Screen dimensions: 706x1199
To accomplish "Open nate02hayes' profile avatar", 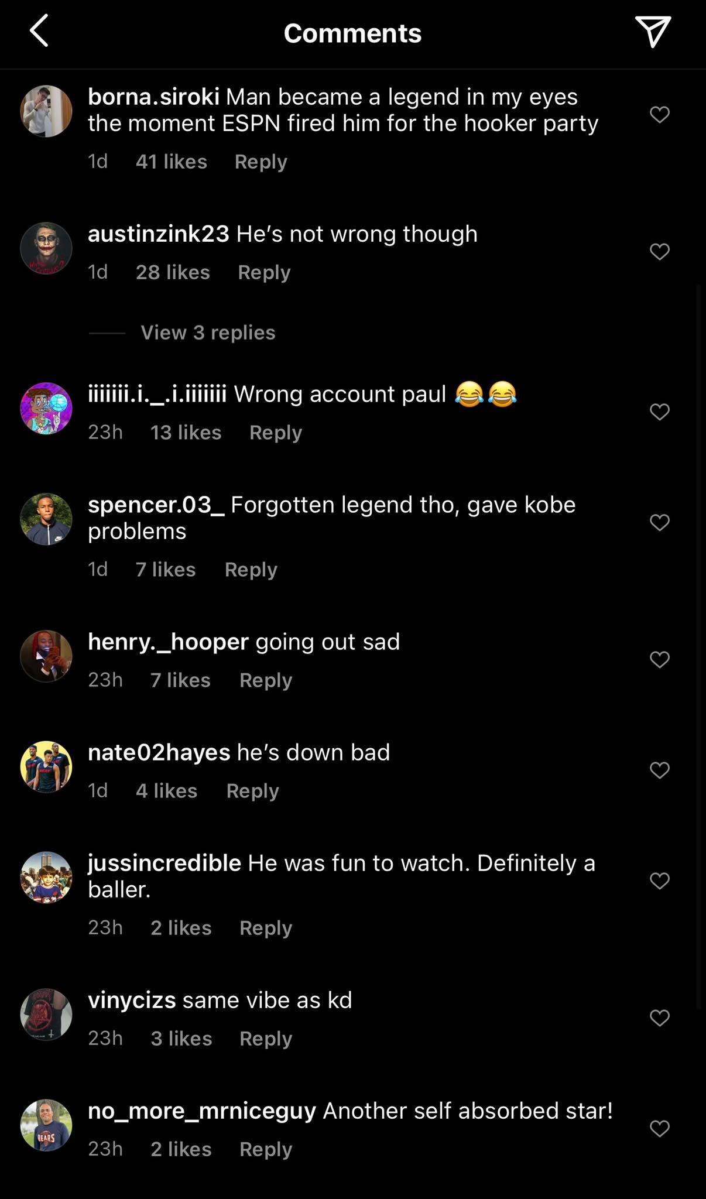I will click(x=46, y=766).
